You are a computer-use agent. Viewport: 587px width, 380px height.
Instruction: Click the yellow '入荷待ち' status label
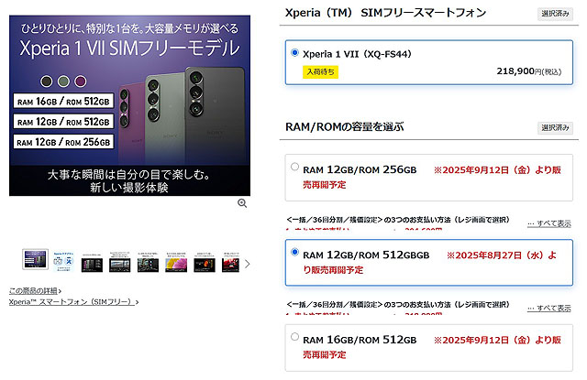(322, 71)
